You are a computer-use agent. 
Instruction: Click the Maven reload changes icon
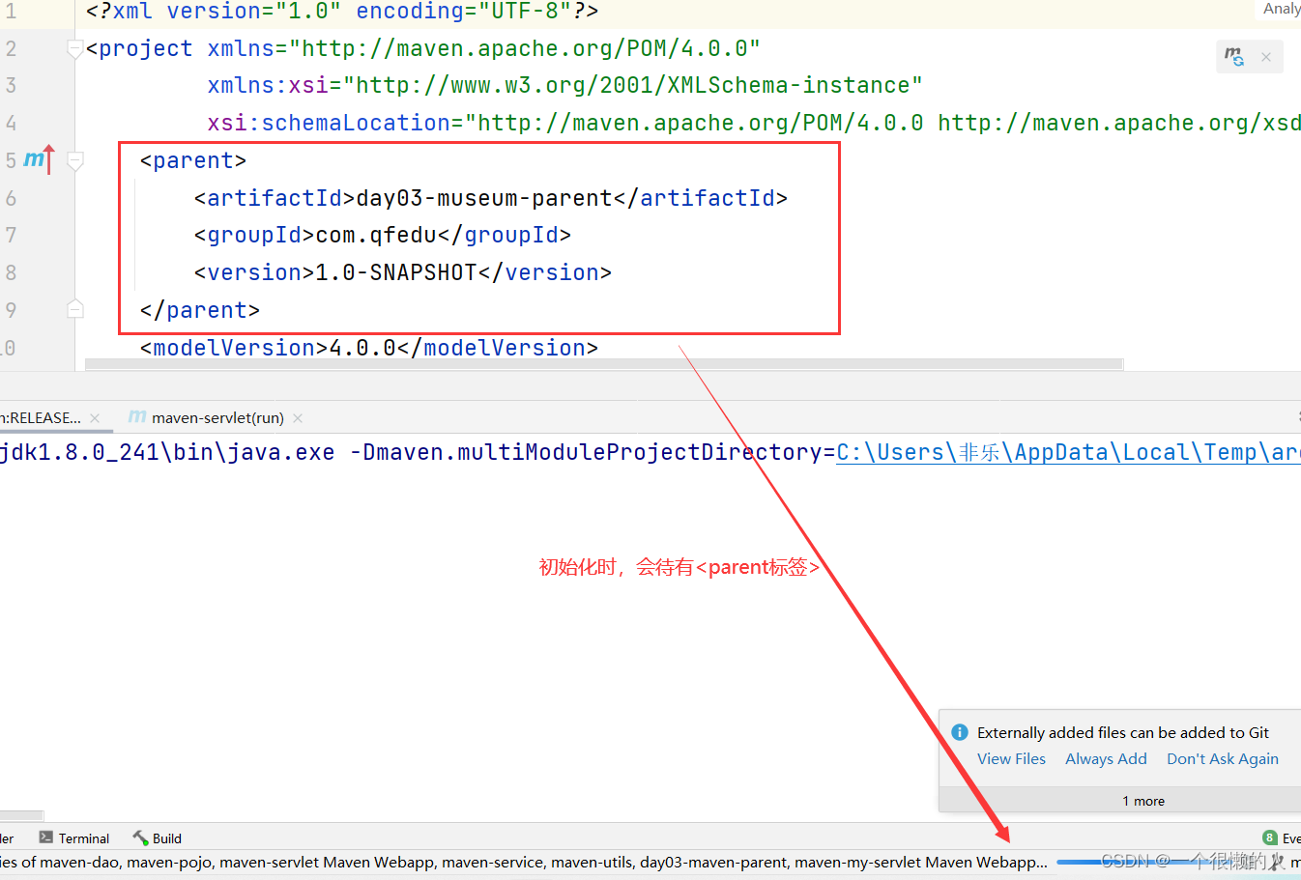pyautogui.click(x=1234, y=56)
